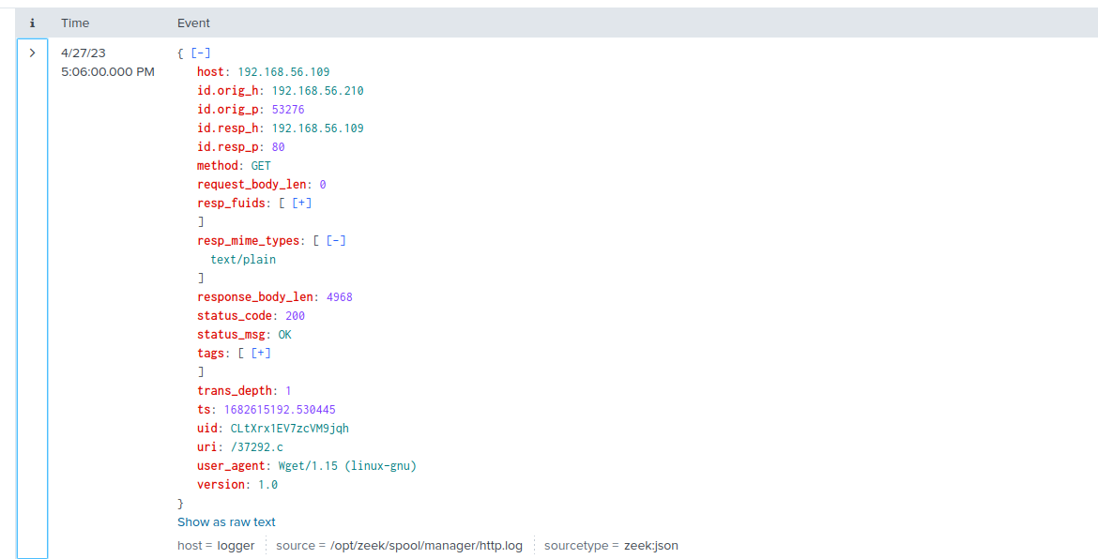
Task: Click the event timestamp 5:06:00.000 PM
Action: (106, 69)
